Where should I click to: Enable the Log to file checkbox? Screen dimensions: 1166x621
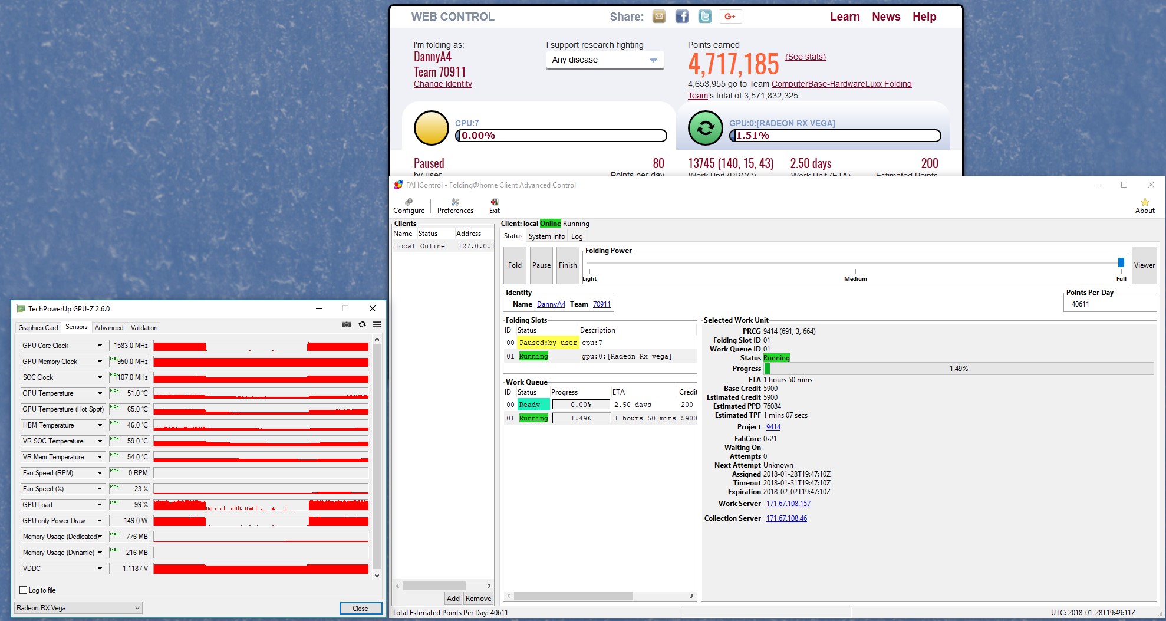24,590
